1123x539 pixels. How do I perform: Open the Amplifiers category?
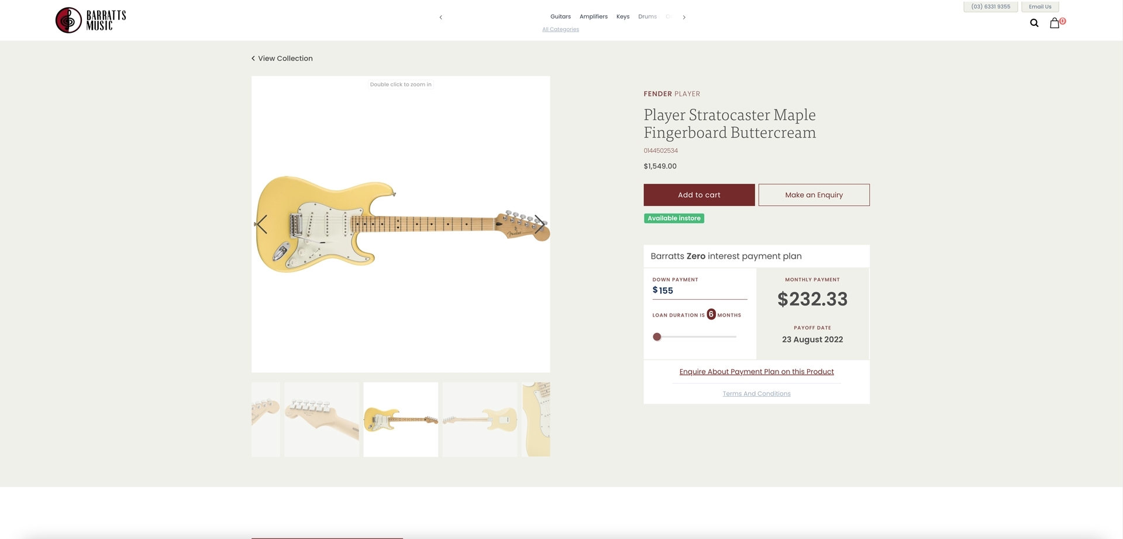click(x=594, y=17)
